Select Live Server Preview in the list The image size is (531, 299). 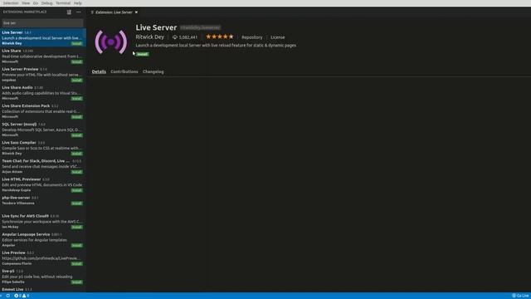coord(42,74)
